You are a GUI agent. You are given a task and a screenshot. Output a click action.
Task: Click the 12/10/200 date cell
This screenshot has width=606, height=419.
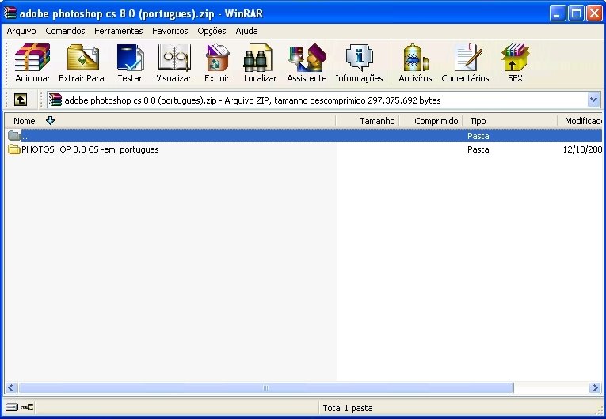582,149
